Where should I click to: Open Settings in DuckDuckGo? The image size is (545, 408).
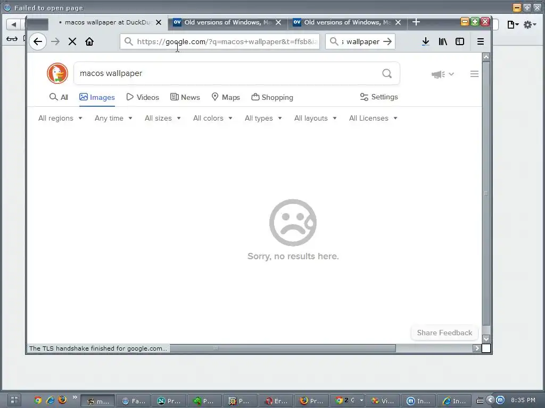pos(379,97)
